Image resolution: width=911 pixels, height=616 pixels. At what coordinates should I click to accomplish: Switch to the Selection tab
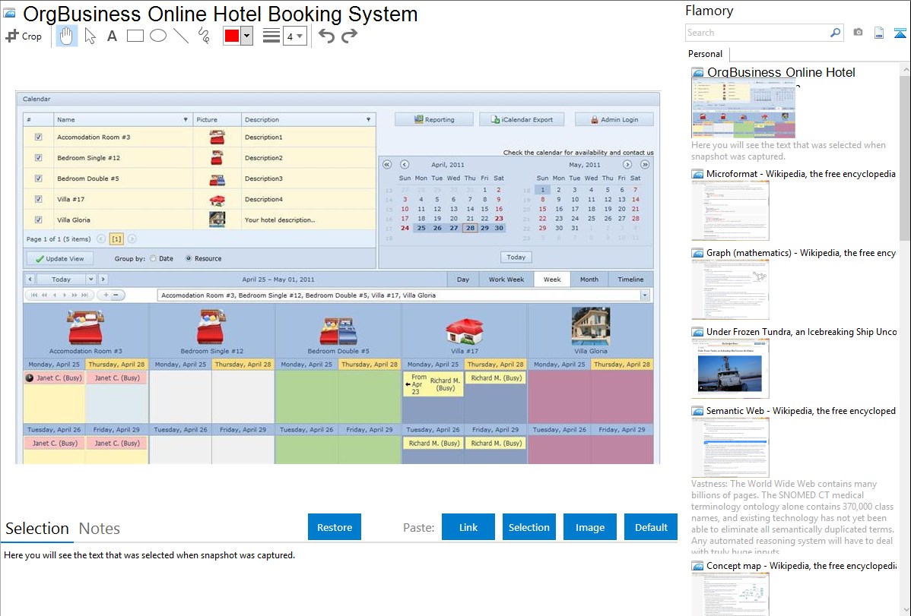click(37, 529)
